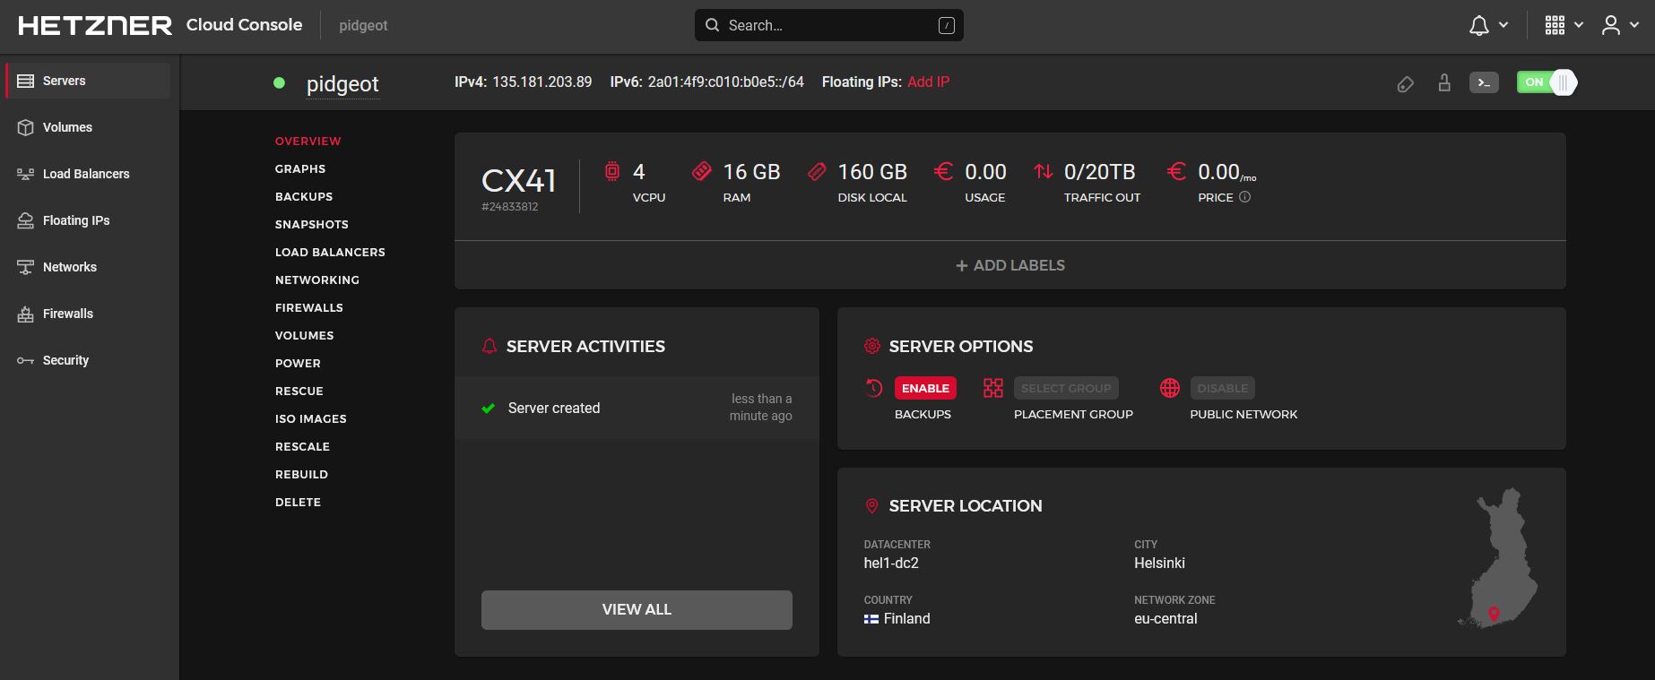Click the eu-central network zone value
This screenshot has height=680, width=1655.
[1165, 619]
